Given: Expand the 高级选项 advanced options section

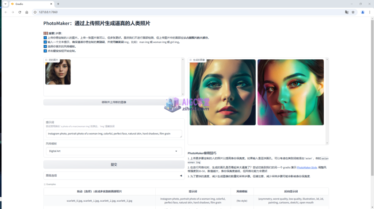Looking at the screenshot, I should tap(114, 176).
